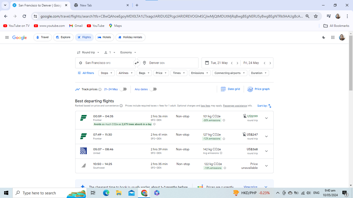Enable Any dates price tracking toggle
The width and height of the screenshot is (353, 198).
[x=153, y=89]
